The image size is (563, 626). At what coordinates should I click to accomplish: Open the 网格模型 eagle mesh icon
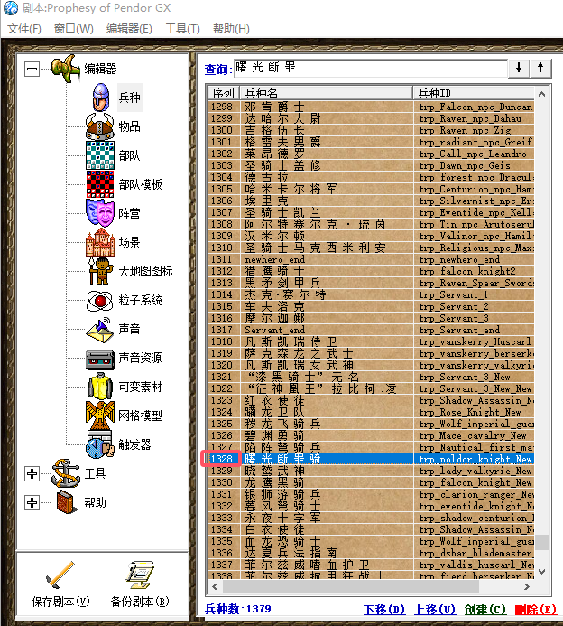[x=99, y=416]
